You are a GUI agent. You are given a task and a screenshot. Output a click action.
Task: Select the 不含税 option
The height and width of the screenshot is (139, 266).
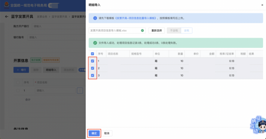point(174,30)
